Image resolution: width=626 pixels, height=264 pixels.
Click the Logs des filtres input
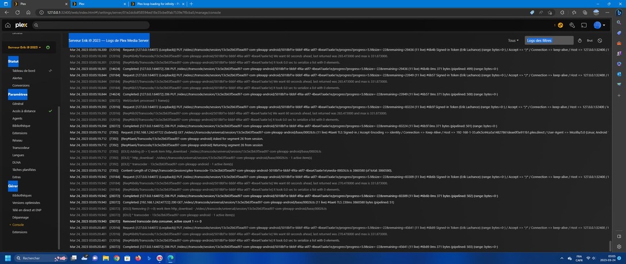[x=549, y=40]
